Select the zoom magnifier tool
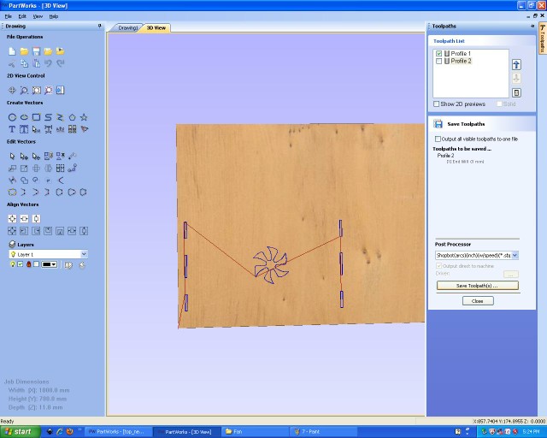The image size is (547, 438). pos(24,91)
